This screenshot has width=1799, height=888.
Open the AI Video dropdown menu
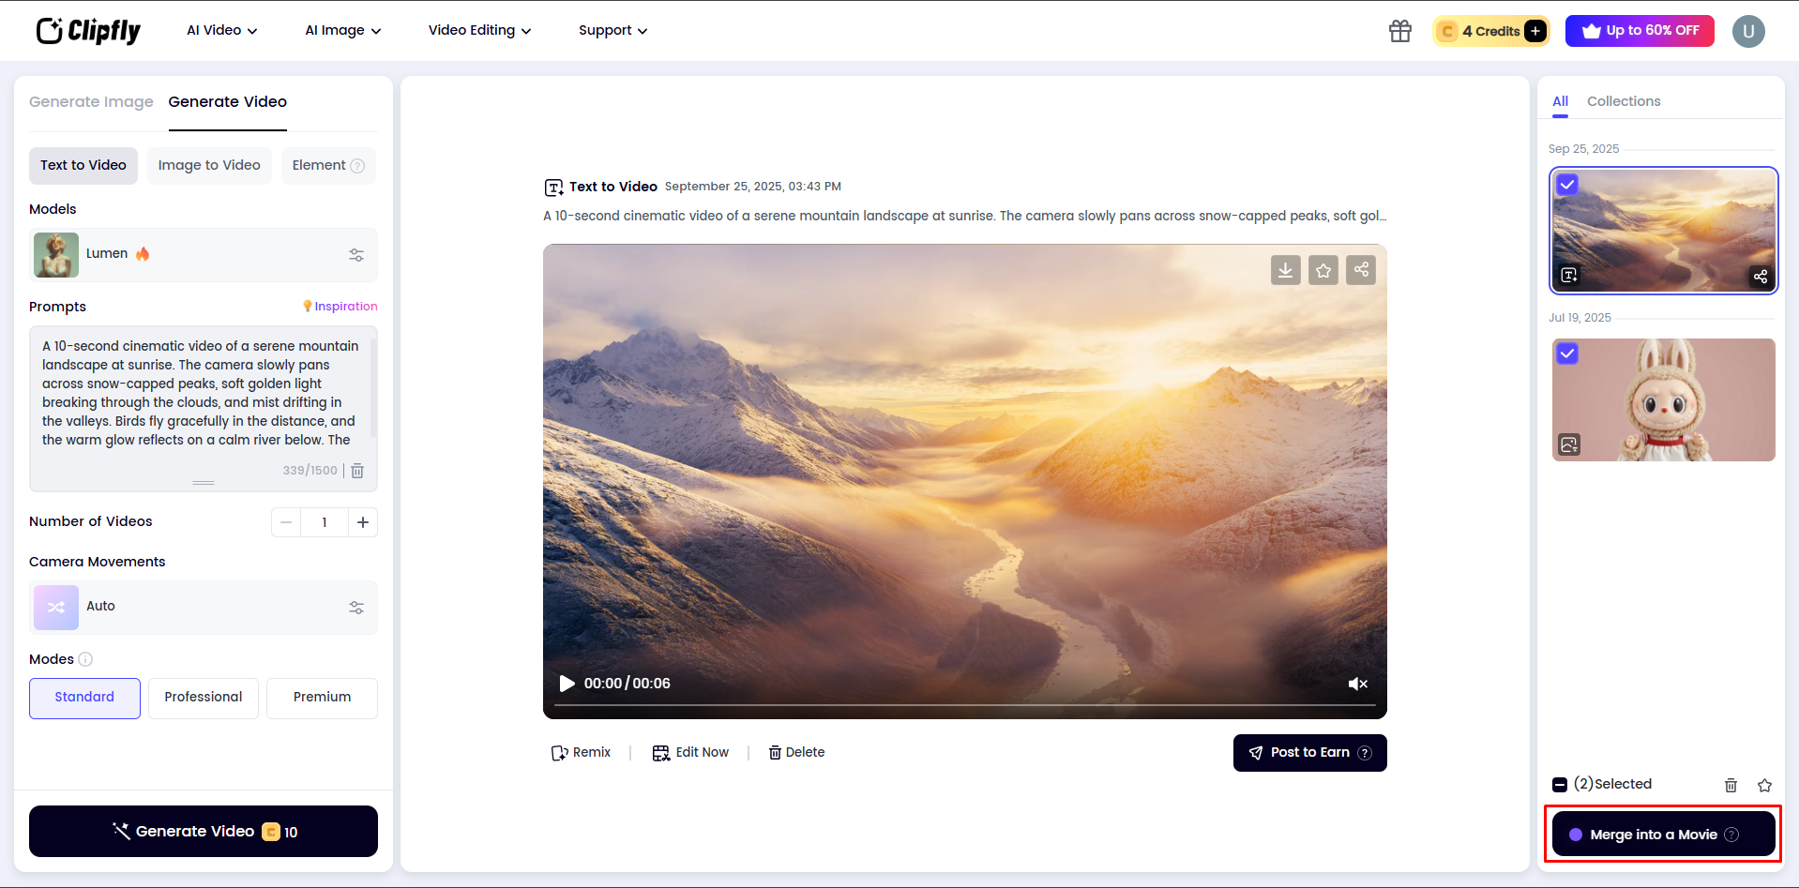pyautogui.click(x=220, y=30)
